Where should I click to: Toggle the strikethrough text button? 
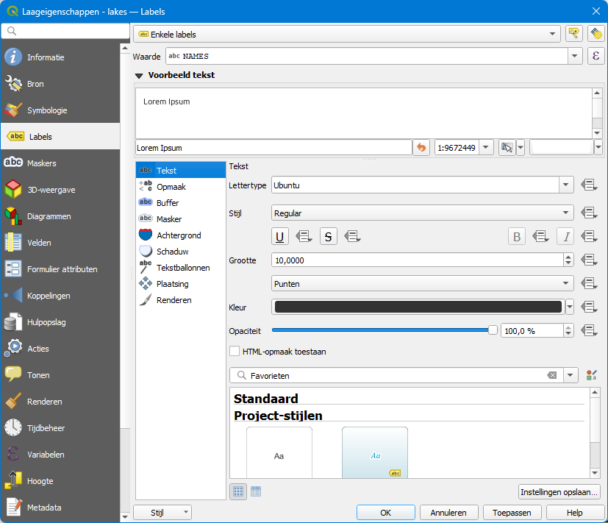(x=329, y=236)
